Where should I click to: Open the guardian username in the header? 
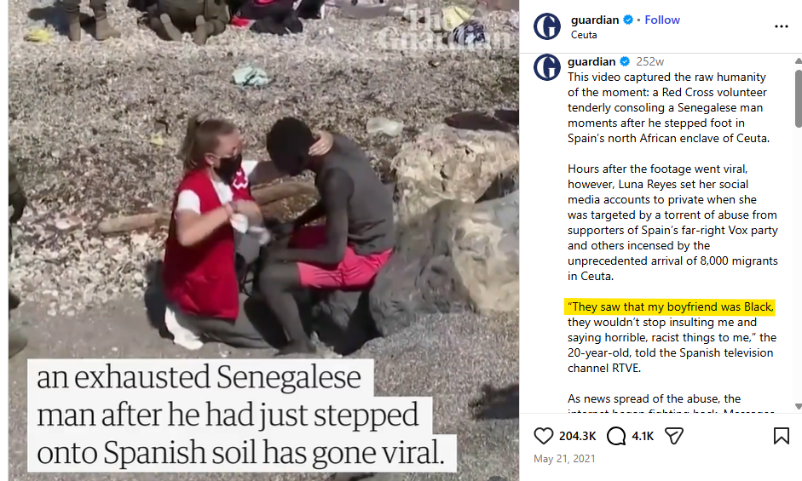click(594, 20)
